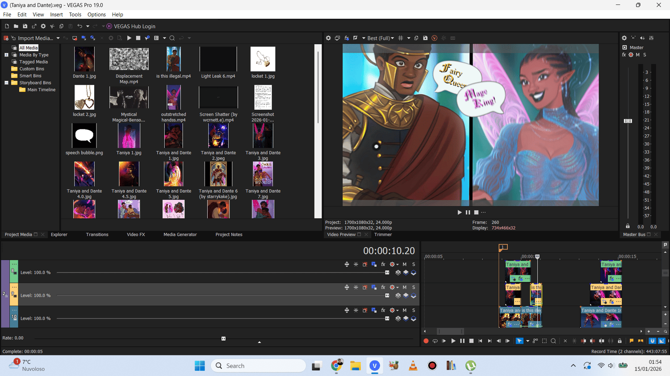Save preview snapshot to file
The height and width of the screenshot is (376, 670).
[x=425, y=38]
